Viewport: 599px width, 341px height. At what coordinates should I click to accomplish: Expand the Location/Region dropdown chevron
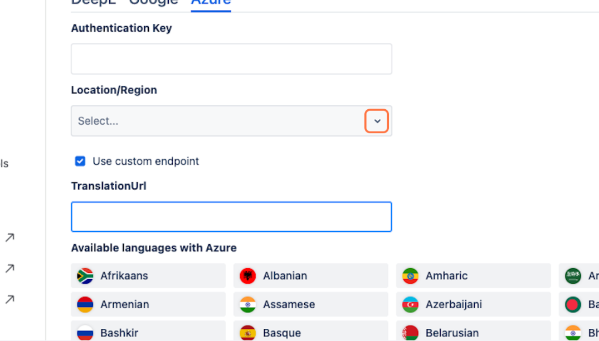tap(377, 121)
